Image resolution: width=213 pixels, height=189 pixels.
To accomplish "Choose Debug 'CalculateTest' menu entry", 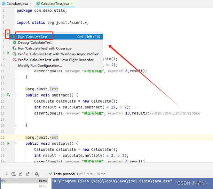I will (56, 43).
